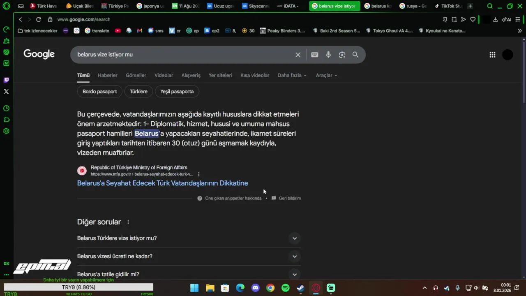Screen dimensions: 526x296
Task: Add page to bookmarks heart icon
Action: [x=473, y=19]
